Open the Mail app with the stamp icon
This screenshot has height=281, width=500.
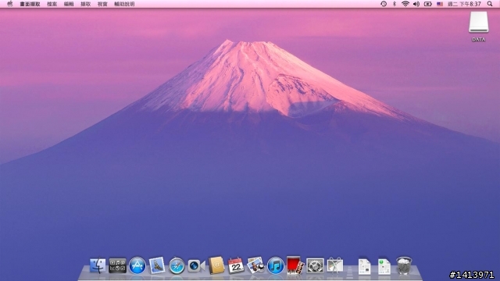(x=157, y=265)
